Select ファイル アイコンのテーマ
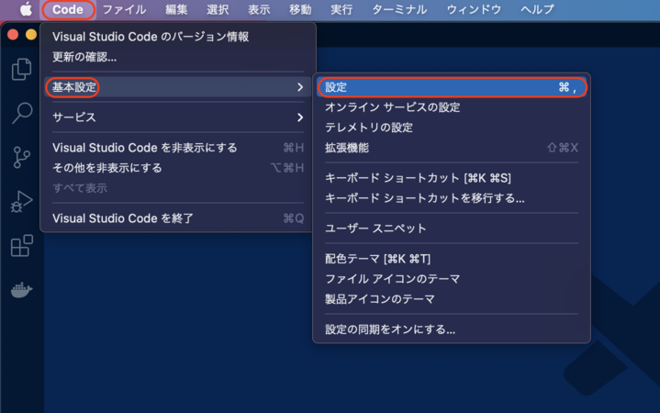Viewport: 660px width, 413px height. coord(452,279)
